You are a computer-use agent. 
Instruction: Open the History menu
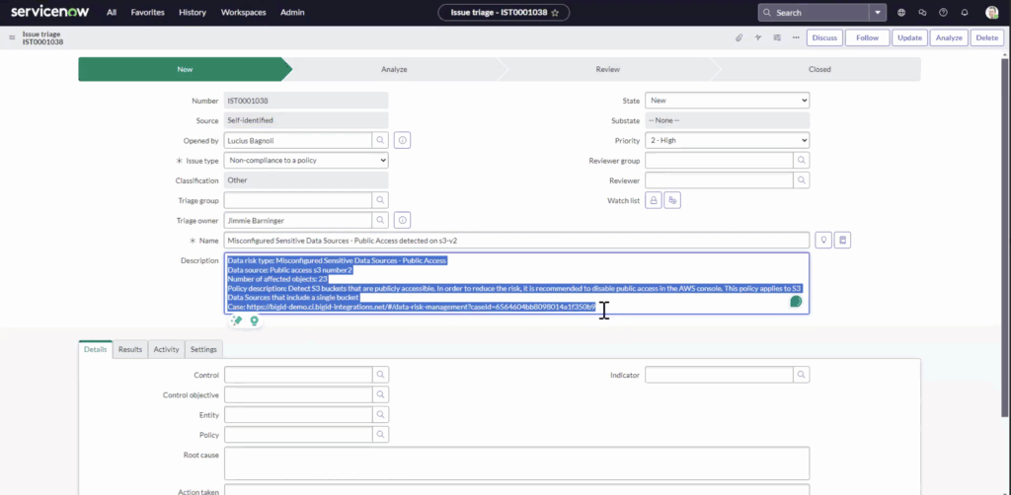(193, 12)
